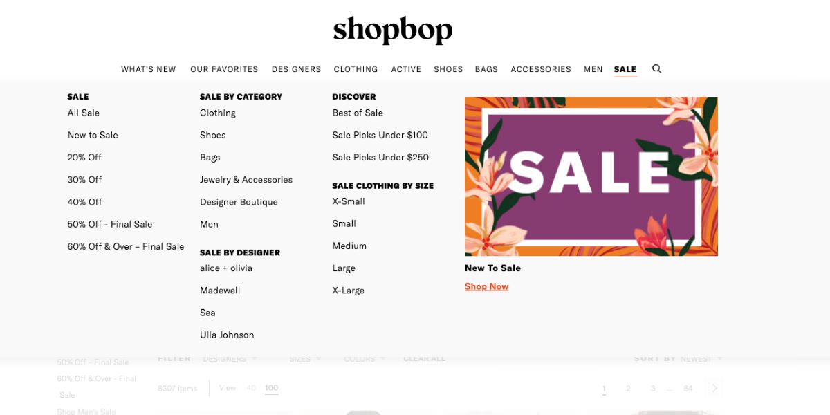
Task: Select Sale Picks Under $100
Action: (x=380, y=135)
